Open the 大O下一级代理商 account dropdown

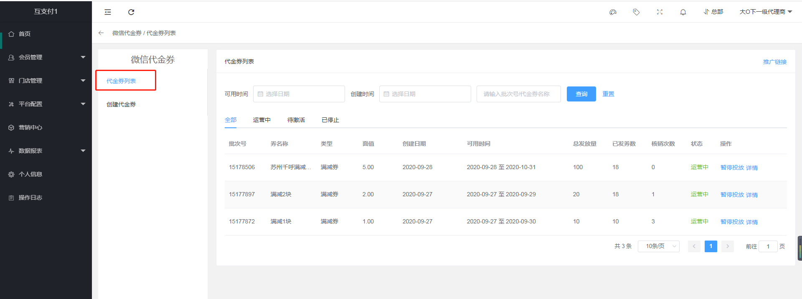pyautogui.click(x=766, y=12)
